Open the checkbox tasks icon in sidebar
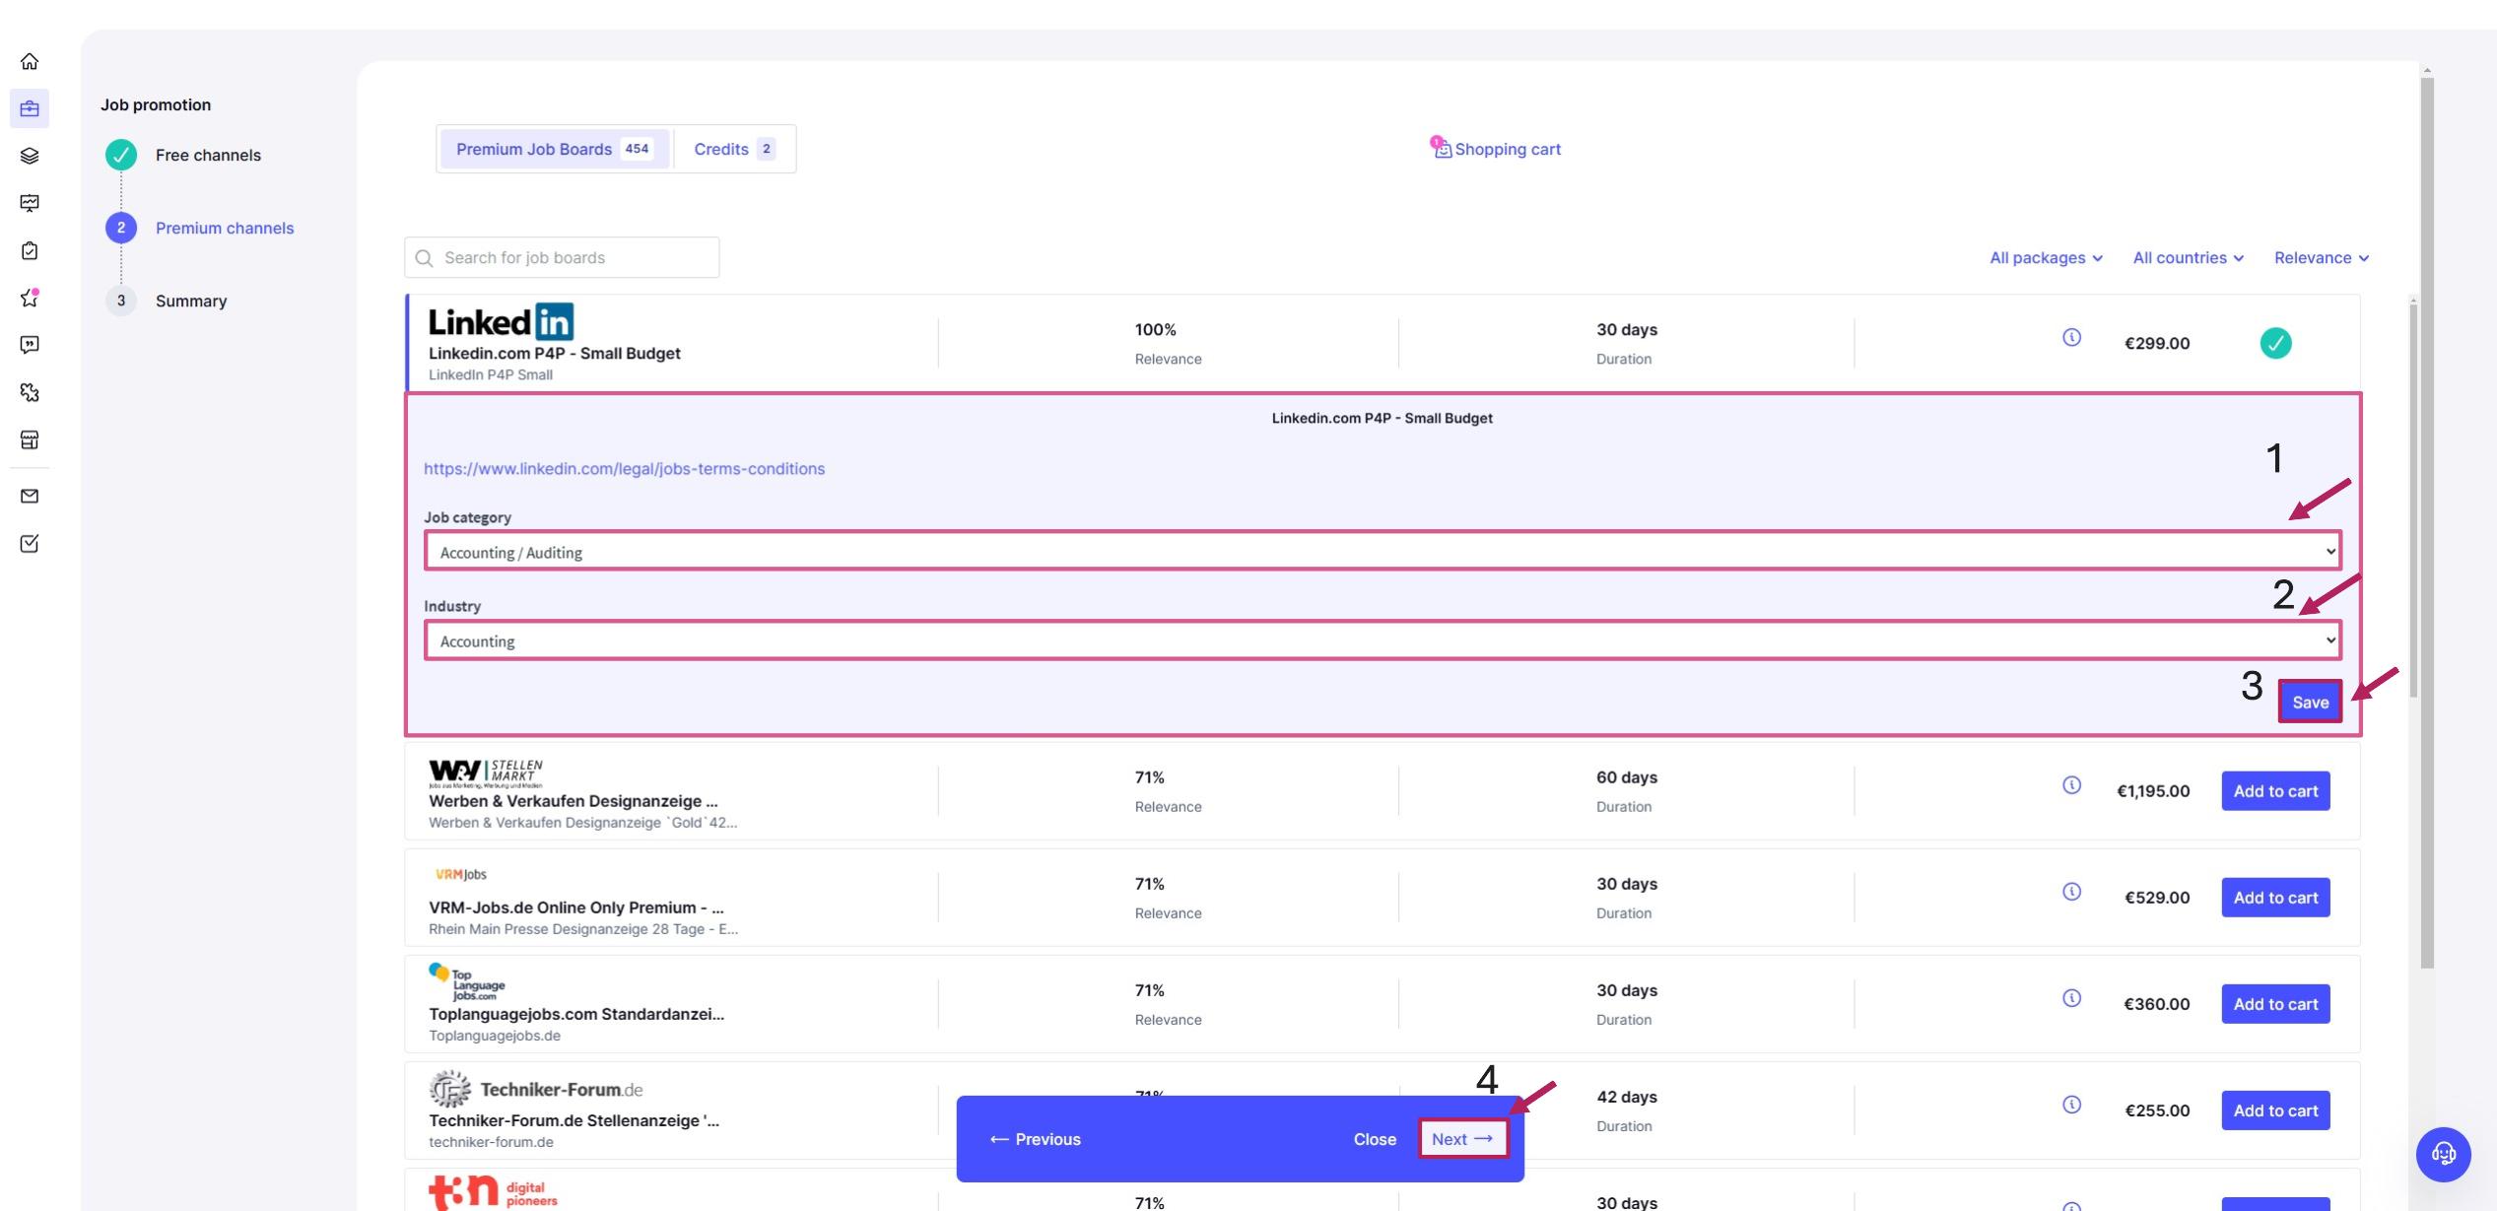The width and height of the screenshot is (2497, 1211). point(30,543)
